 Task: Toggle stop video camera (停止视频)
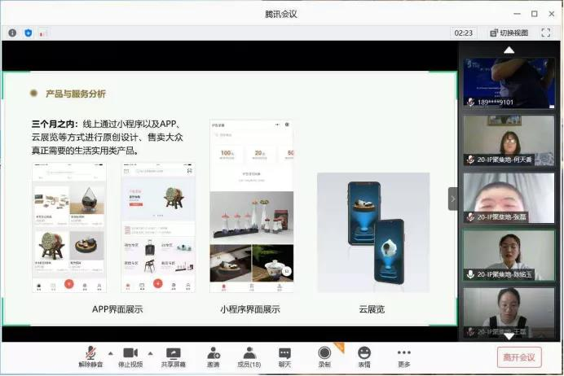tap(130, 353)
